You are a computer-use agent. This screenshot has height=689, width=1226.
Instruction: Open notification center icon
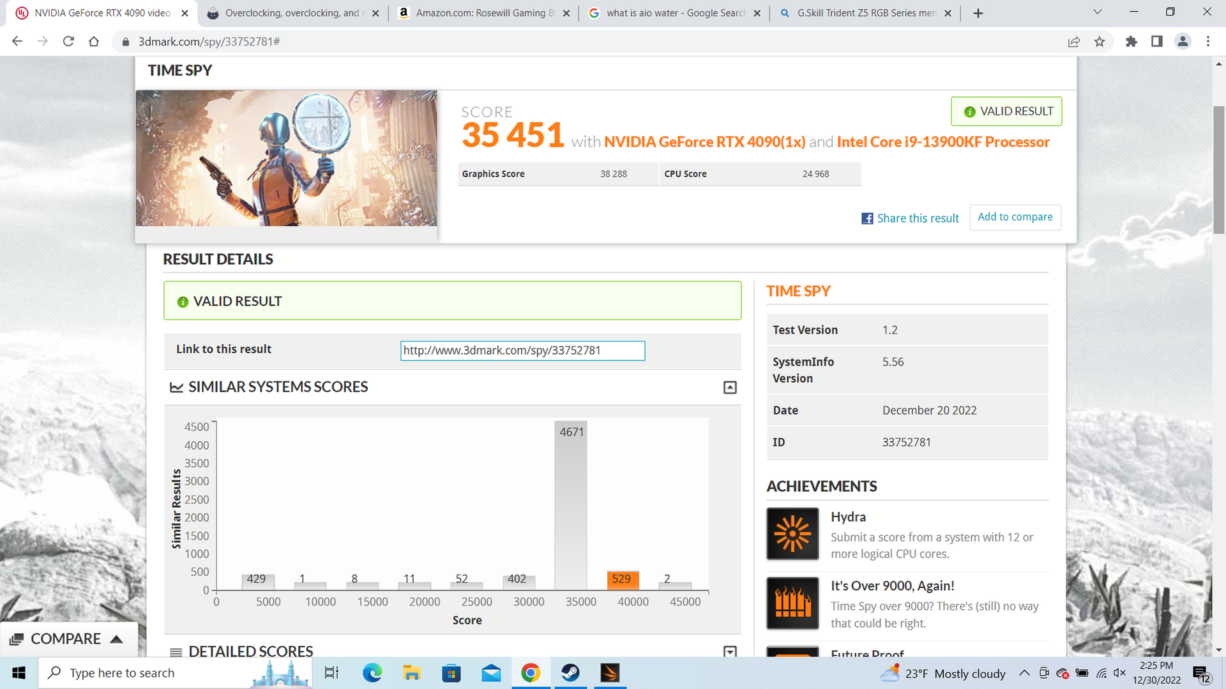pyautogui.click(x=1200, y=674)
